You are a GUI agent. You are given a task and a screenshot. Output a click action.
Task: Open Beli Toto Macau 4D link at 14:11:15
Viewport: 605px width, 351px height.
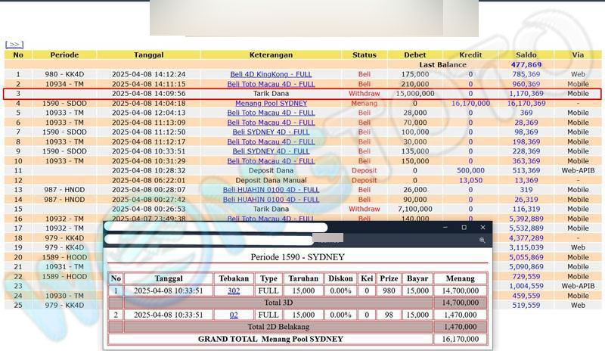pyautogui.click(x=271, y=84)
